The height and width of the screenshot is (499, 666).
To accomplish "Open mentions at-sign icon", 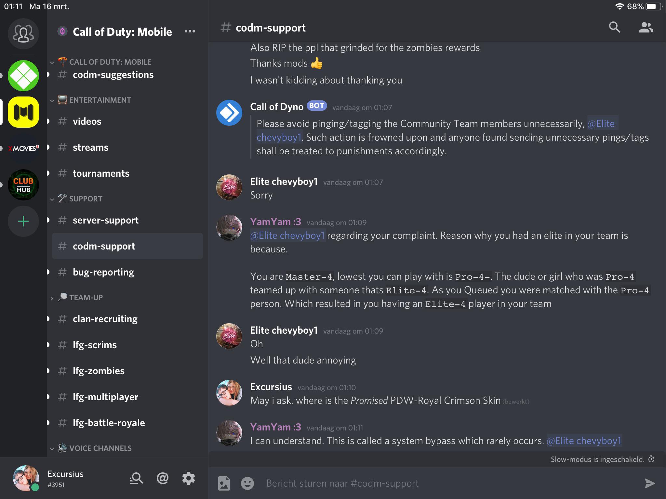I will pos(163,478).
